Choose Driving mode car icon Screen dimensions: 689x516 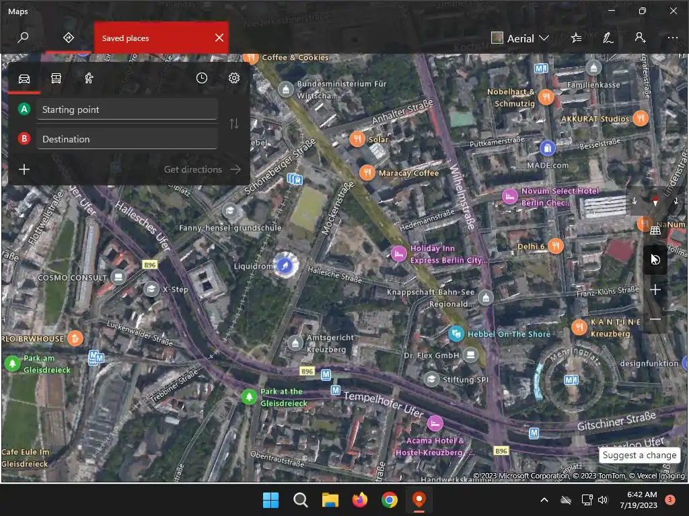pos(24,79)
